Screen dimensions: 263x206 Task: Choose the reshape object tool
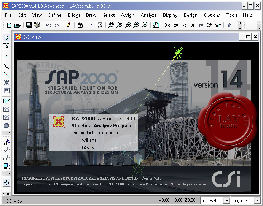pyautogui.click(x=6, y=46)
